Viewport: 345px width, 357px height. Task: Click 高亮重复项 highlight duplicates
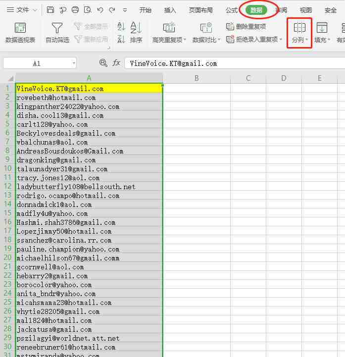(x=169, y=33)
